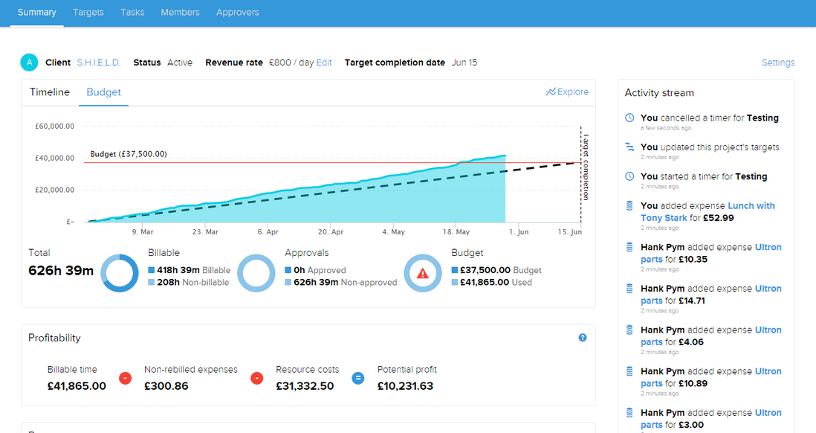
Task: Open project Settings
Action: tap(778, 62)
